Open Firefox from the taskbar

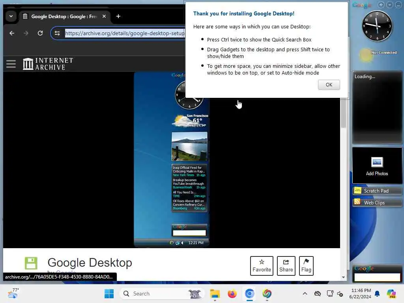point(232,294)
